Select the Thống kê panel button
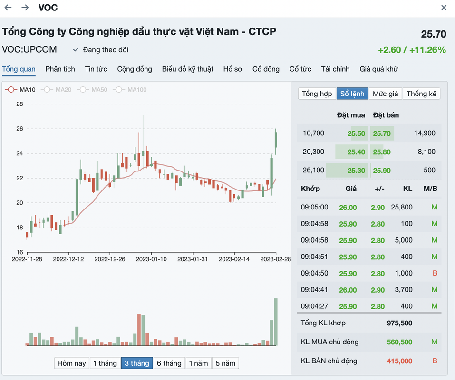Image resolution: width=455 pixels, height=380 pixels. pyautogui.click(x=421, y=94)
